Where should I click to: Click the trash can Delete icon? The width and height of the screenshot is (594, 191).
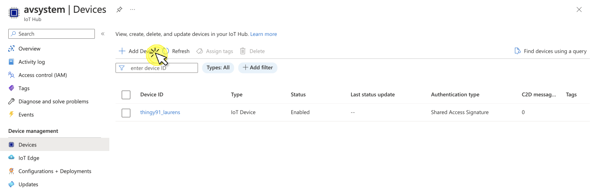(x=243, y=51)
